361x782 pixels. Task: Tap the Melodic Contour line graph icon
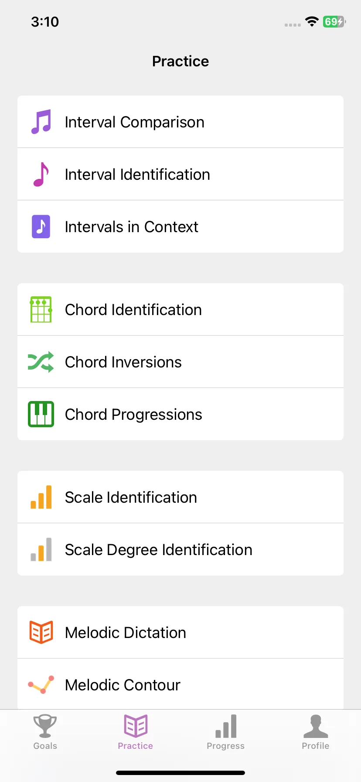(41, 685)
